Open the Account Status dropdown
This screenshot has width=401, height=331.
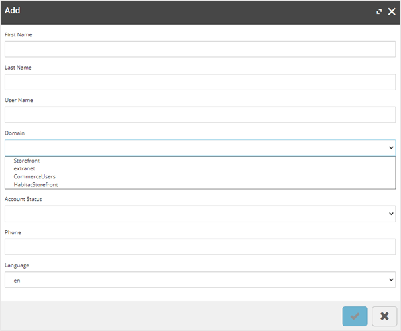pos(200,214)
